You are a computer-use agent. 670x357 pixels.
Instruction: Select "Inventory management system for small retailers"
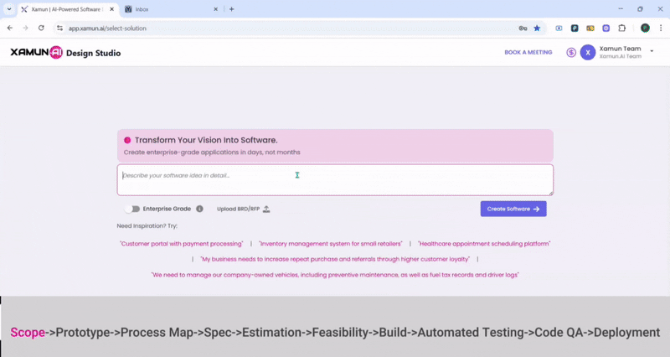coord(330,244)
